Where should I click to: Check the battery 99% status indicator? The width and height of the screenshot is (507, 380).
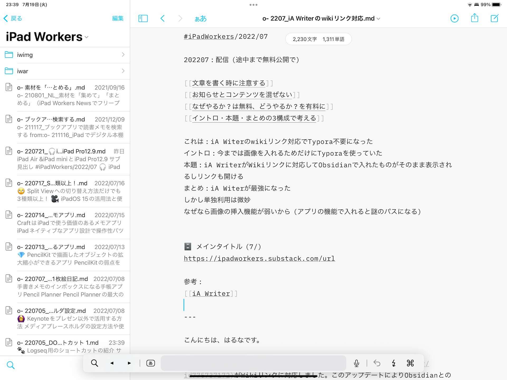pyautogui.click(x=491, y=4)
